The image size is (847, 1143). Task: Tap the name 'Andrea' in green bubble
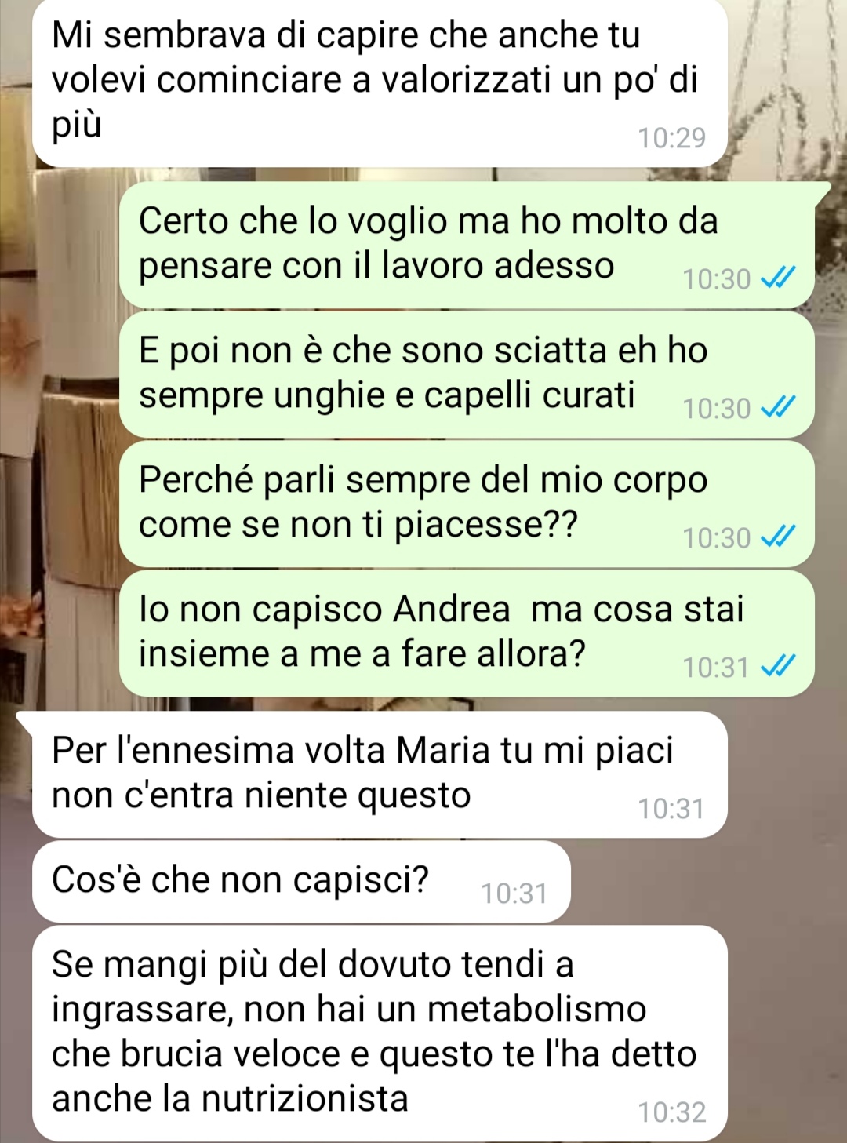452,609
